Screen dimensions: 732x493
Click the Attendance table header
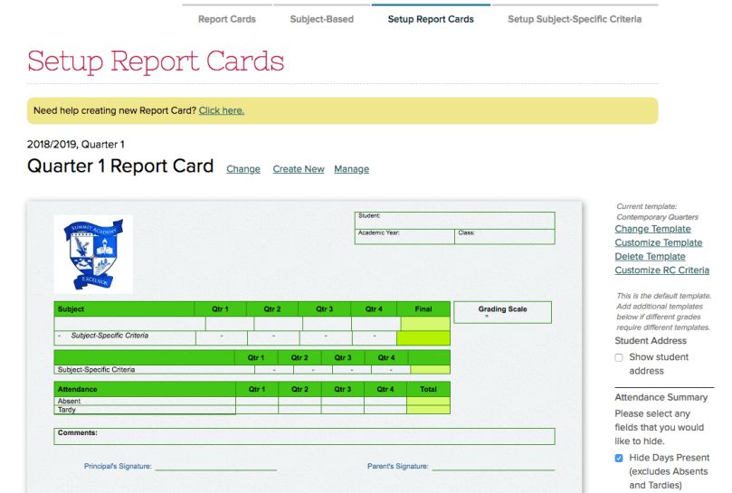[145, 389]
